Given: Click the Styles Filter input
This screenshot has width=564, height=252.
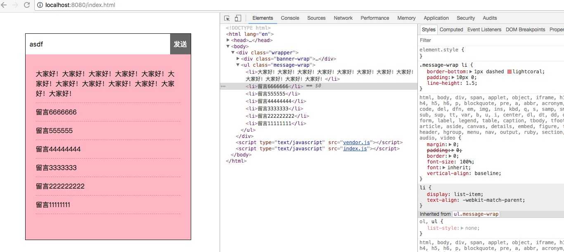Looking at the screenshot, I should pyautogui.click(x=491, y=40).
